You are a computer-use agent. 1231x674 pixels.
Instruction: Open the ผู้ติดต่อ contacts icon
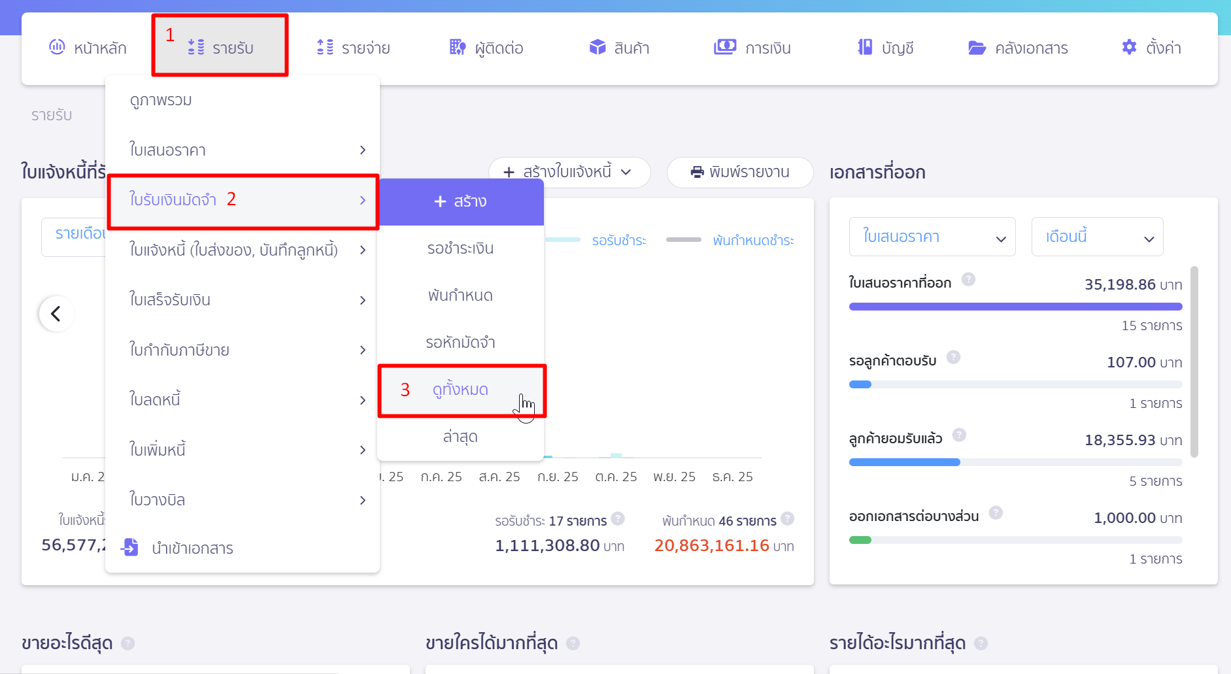[456, 46]
